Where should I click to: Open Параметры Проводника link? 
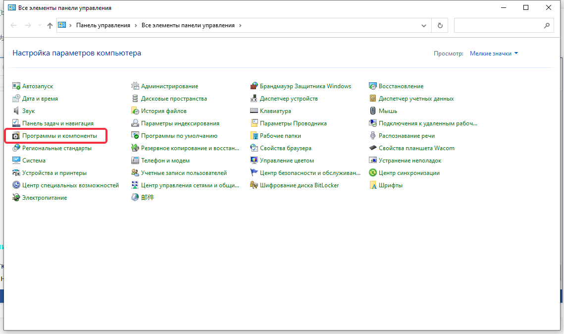coord(293,123)
